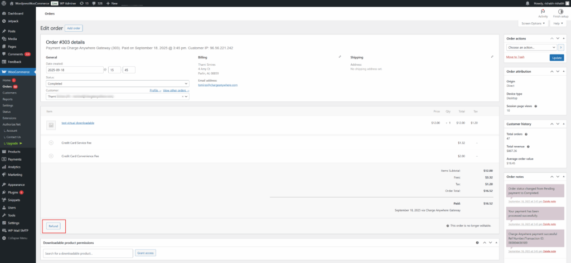Click the Refund button

click(x=54, y=226)
